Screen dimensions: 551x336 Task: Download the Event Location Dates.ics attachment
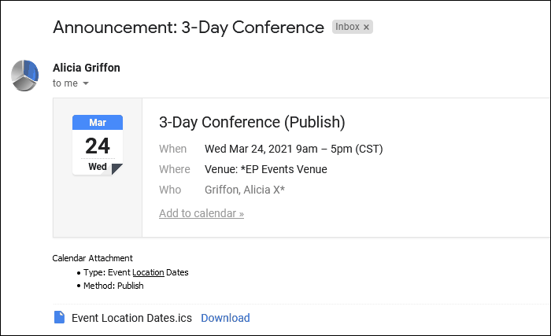[225, 318]
